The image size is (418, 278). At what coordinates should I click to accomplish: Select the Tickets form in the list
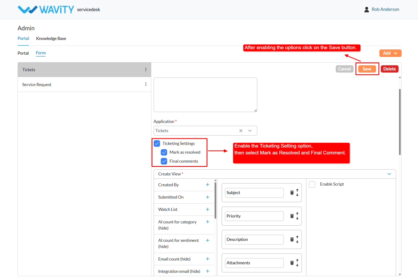point(85,70)
